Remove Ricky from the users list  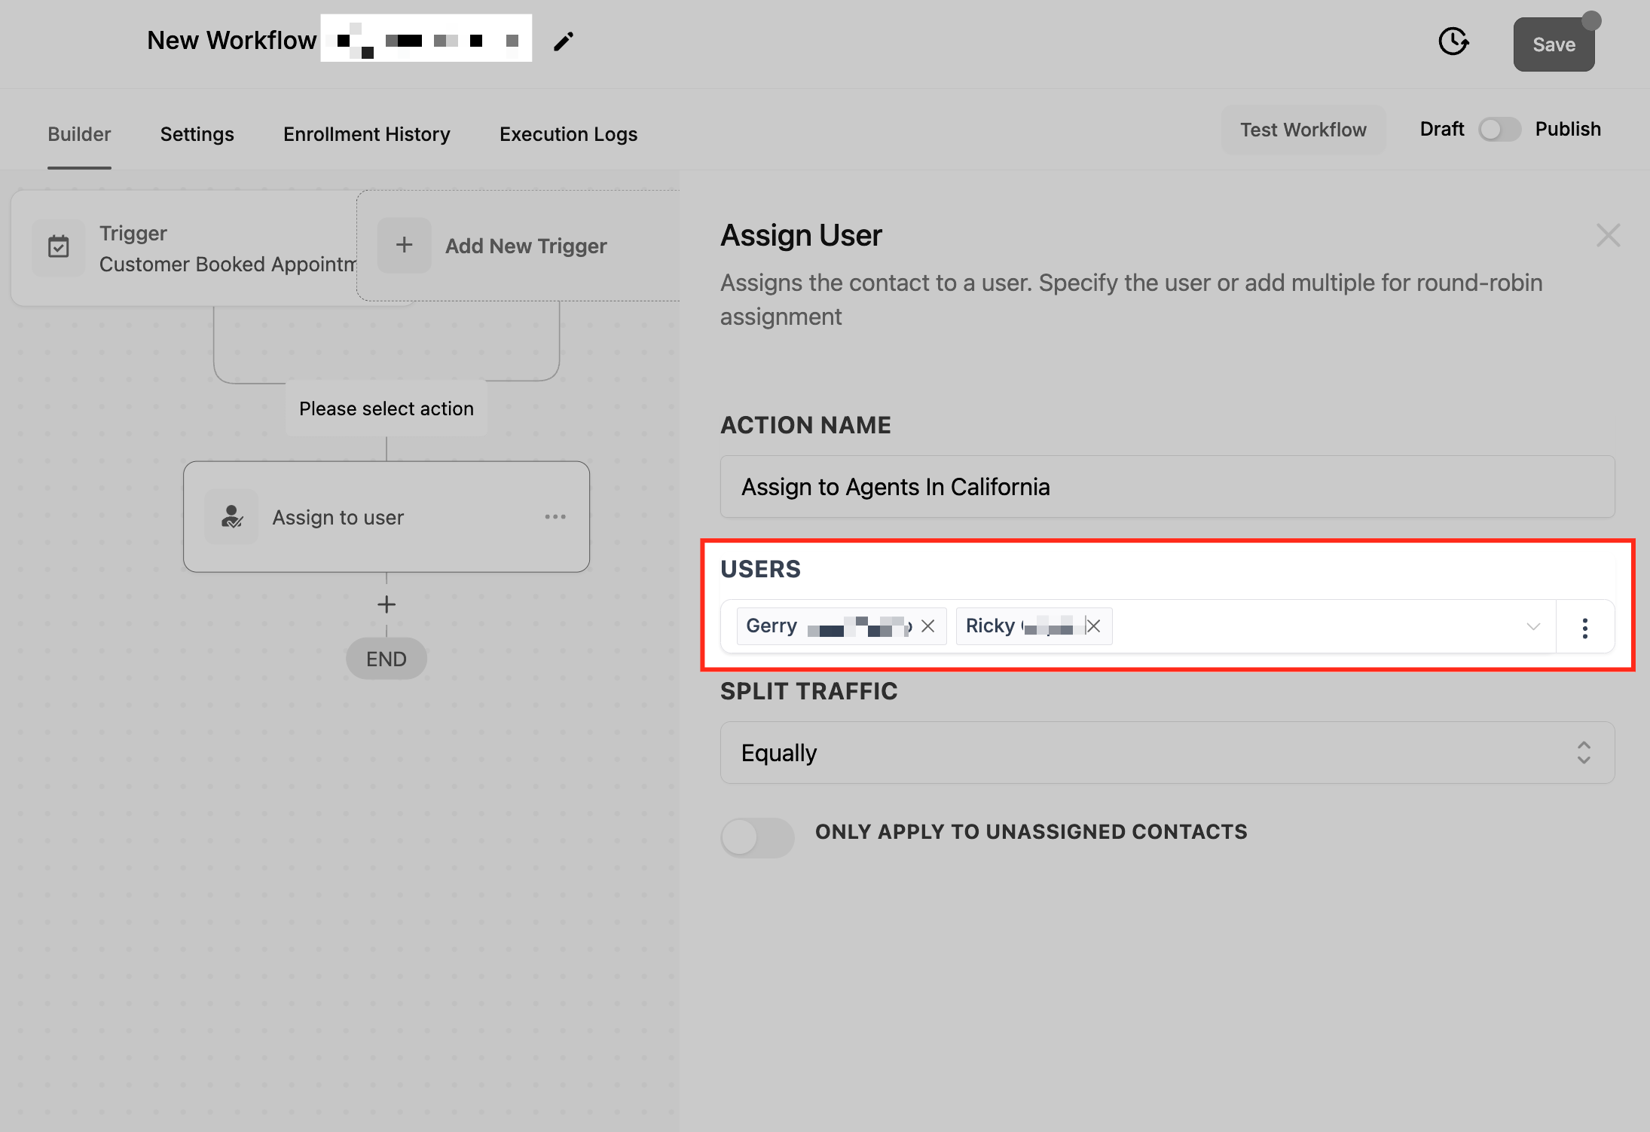[x=1094, y=626]
